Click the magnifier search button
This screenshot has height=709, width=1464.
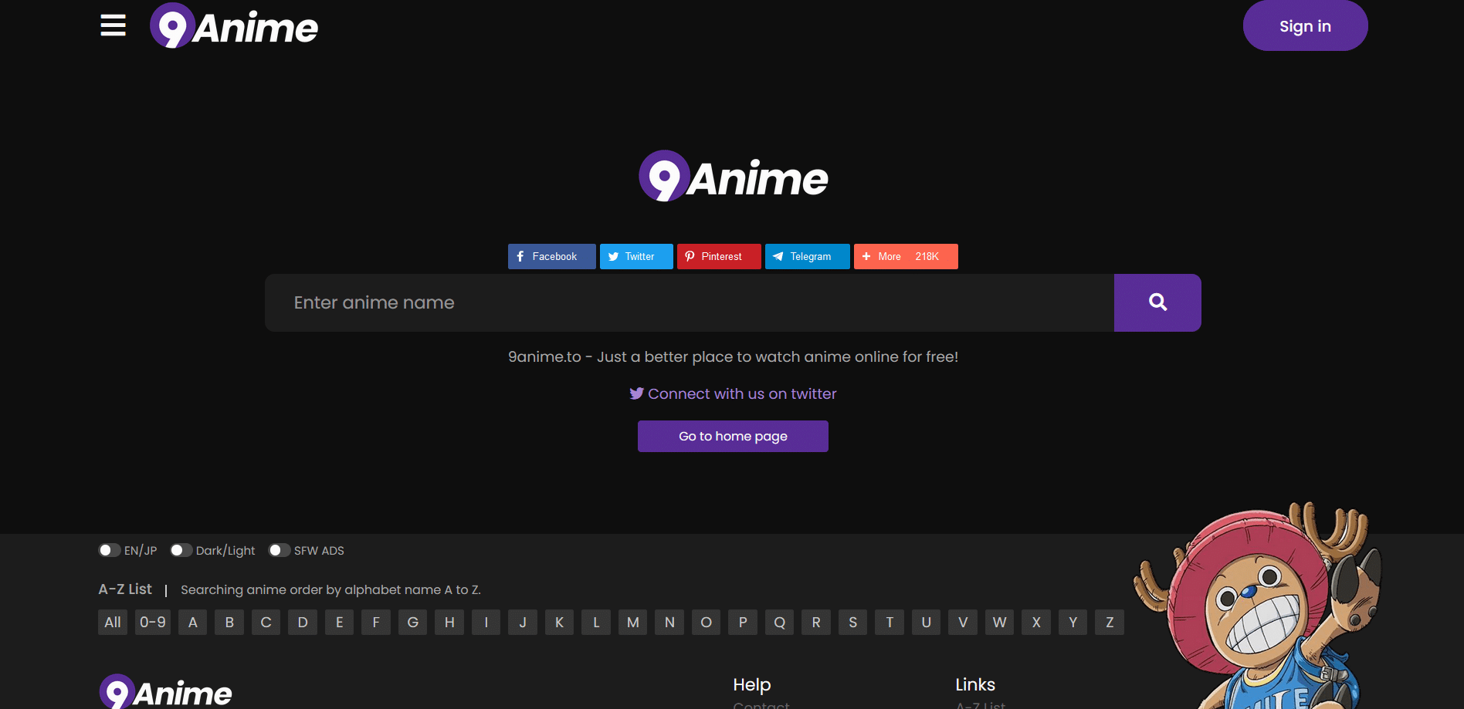point(1157,302)
